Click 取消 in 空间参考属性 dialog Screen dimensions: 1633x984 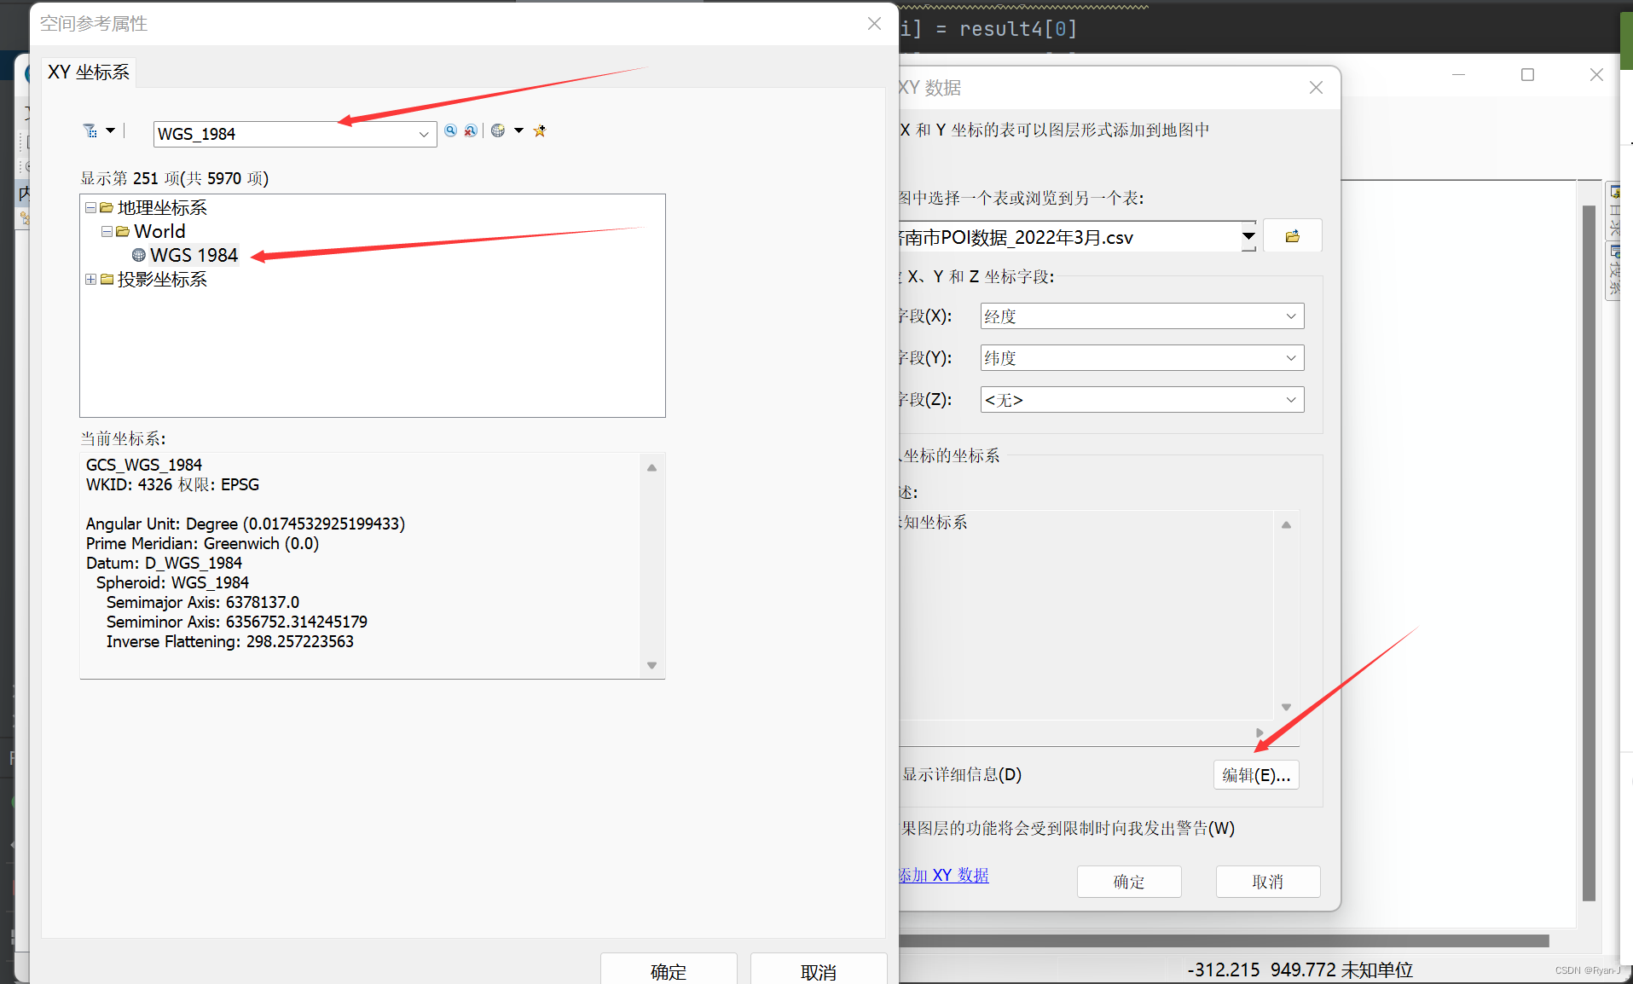pyautogui.click(x=819, y=970)
